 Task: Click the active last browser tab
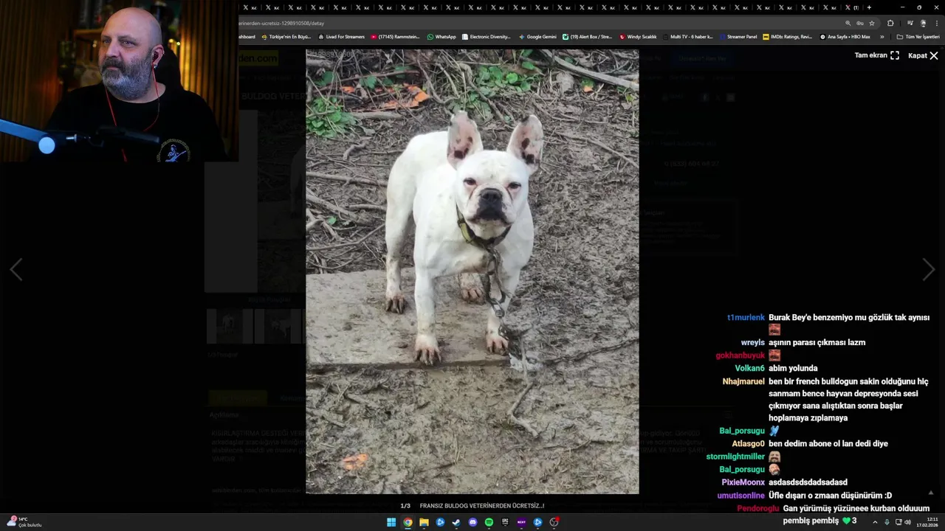pyautogui.click(x=851, y=7)
